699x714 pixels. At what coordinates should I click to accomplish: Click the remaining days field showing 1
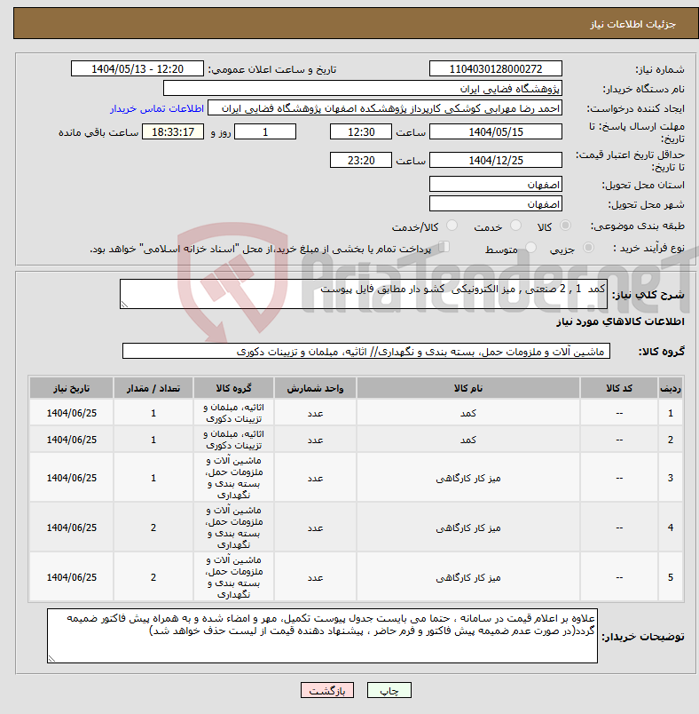(x=265, y=132)
